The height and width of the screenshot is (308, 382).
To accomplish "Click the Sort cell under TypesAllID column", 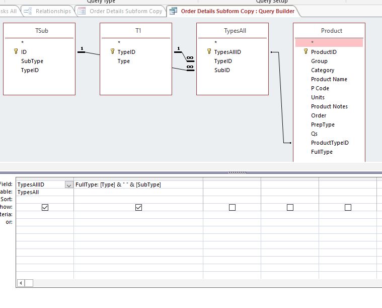I will click(x=45, y=200).
